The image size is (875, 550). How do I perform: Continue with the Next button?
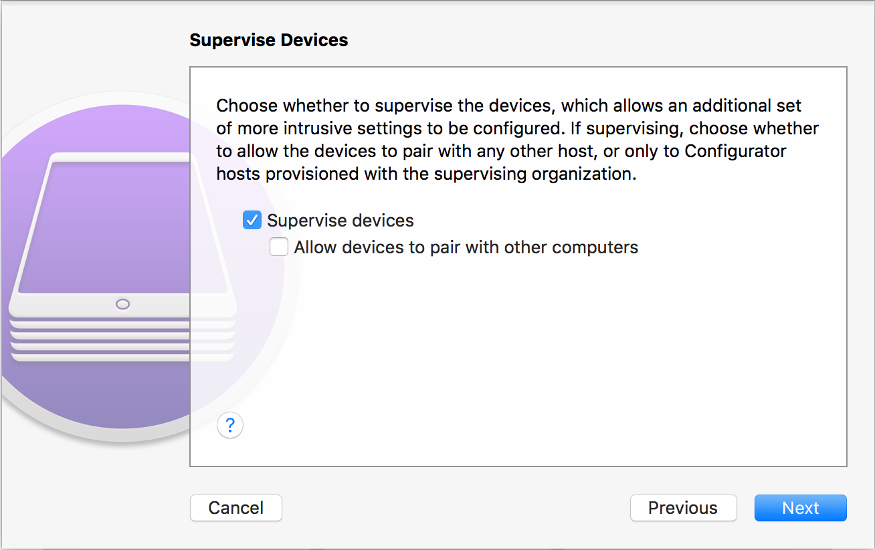(800, 508)
